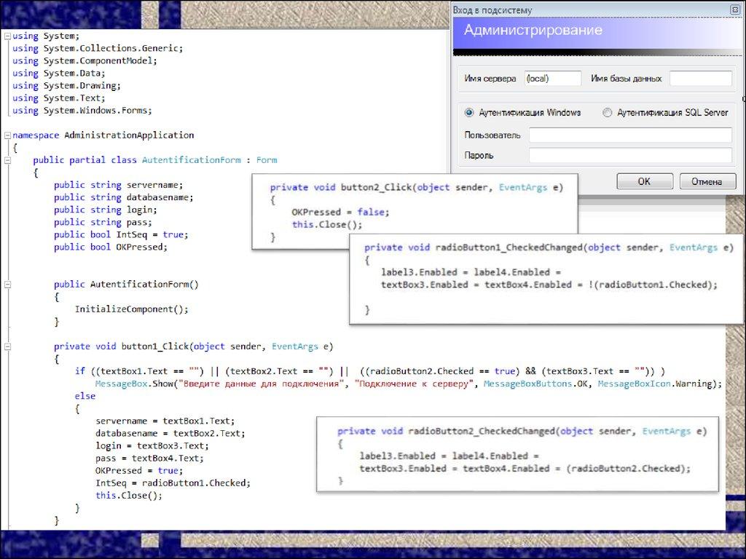Click the button2_Click code snippet box
Image resolution: width=746 pixels, height=559 pixels.
coord(415,211)
